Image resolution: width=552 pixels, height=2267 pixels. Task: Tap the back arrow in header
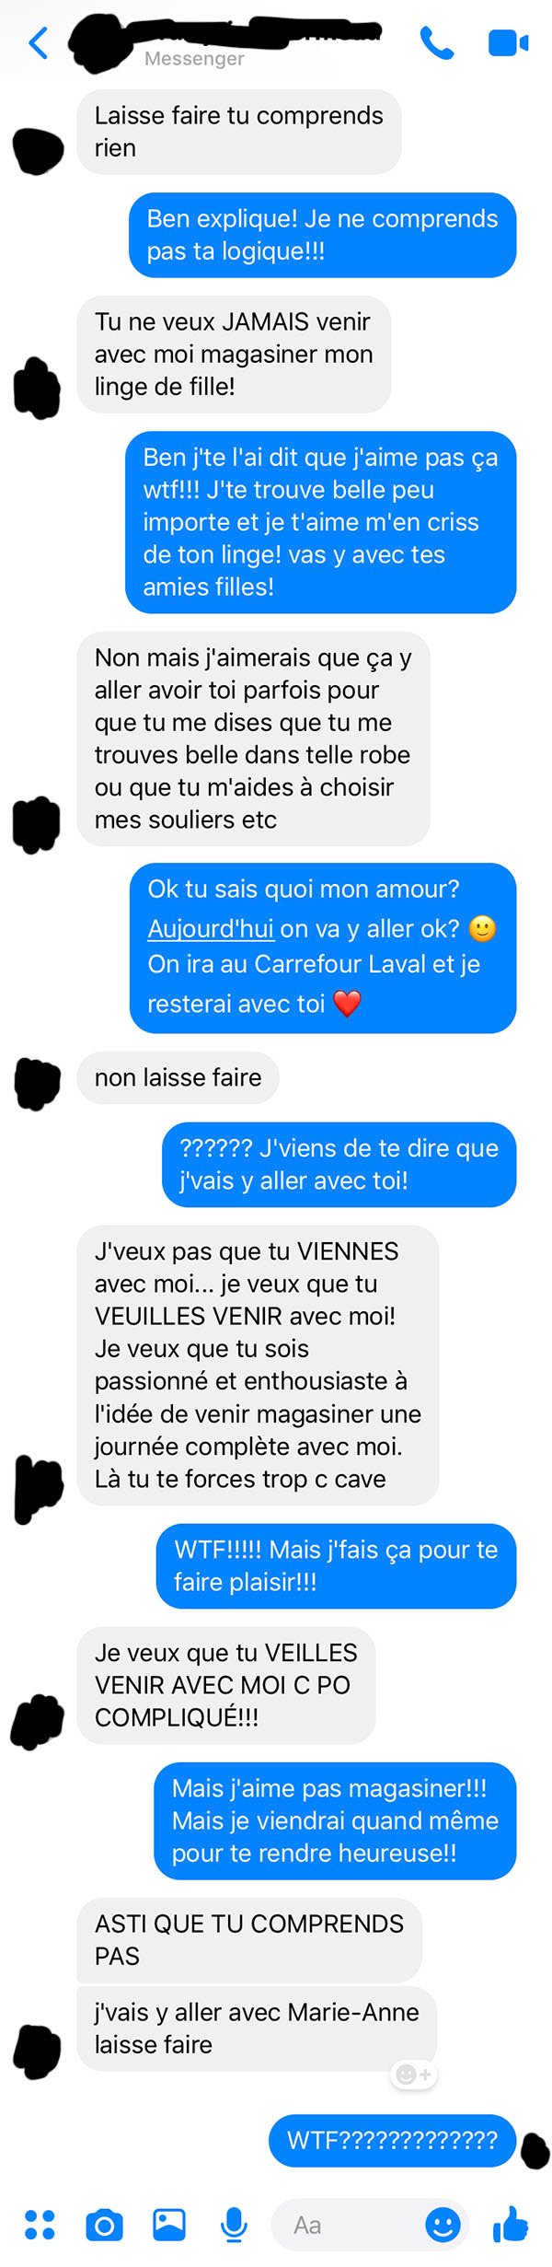click(39, 42)
